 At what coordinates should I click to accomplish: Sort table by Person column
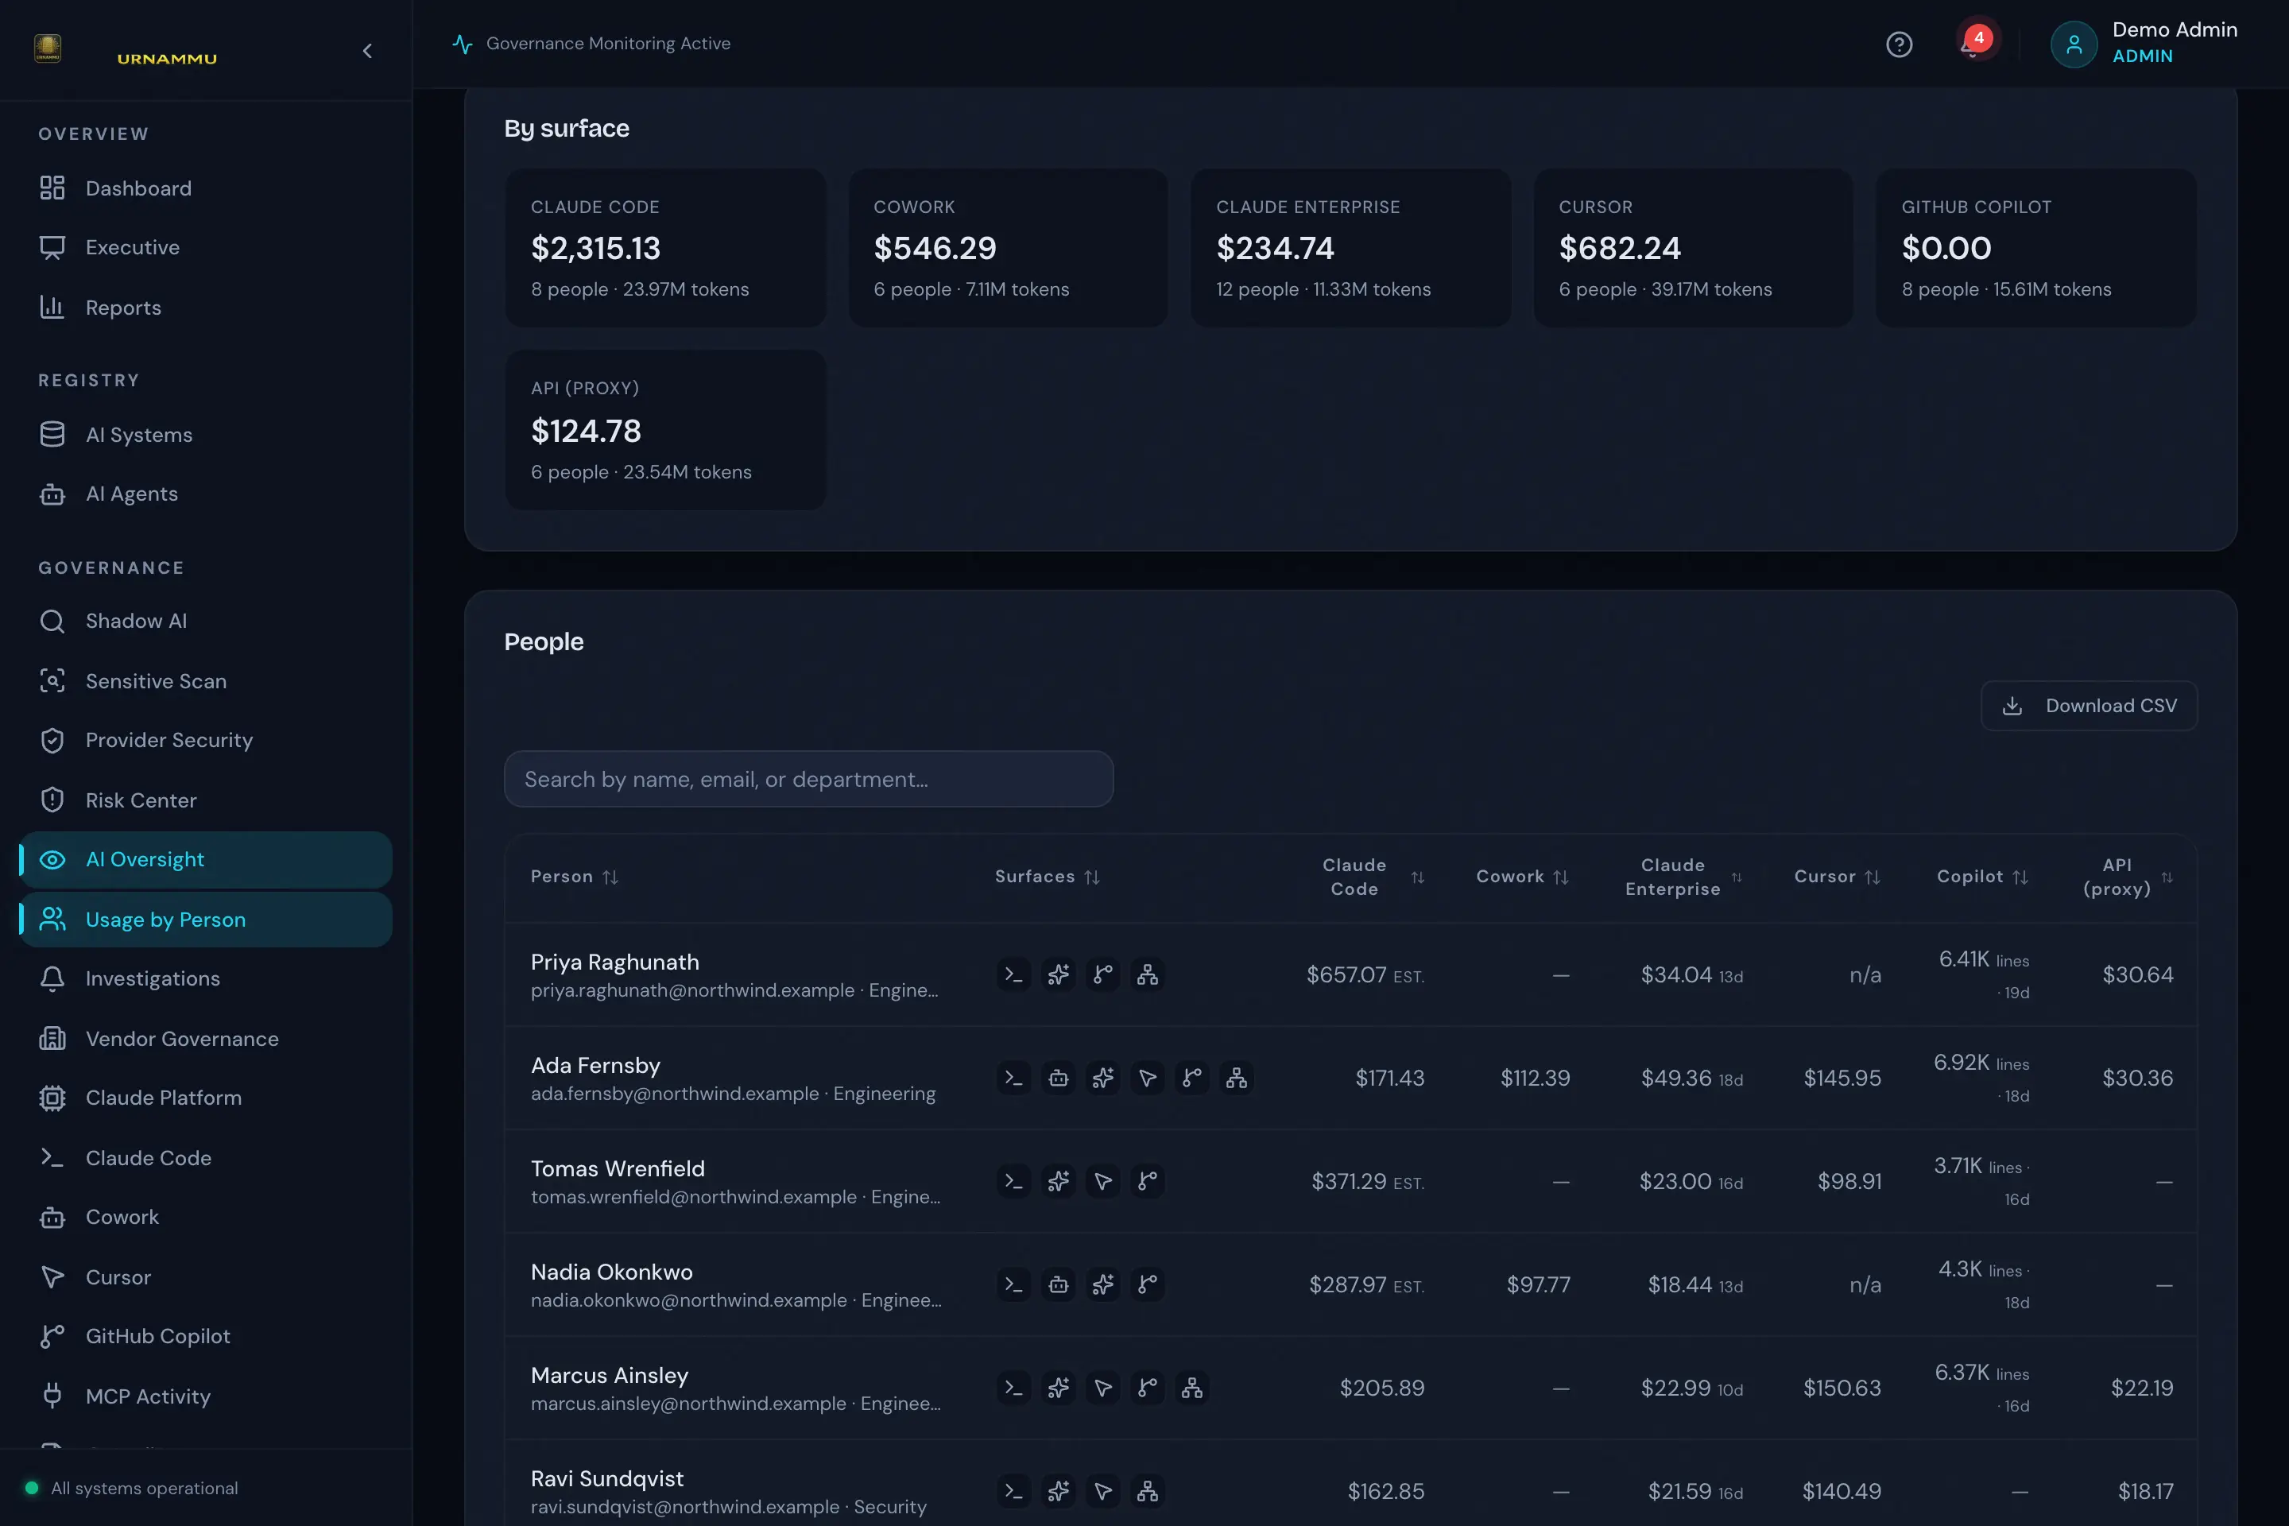[x=574, y=877]
